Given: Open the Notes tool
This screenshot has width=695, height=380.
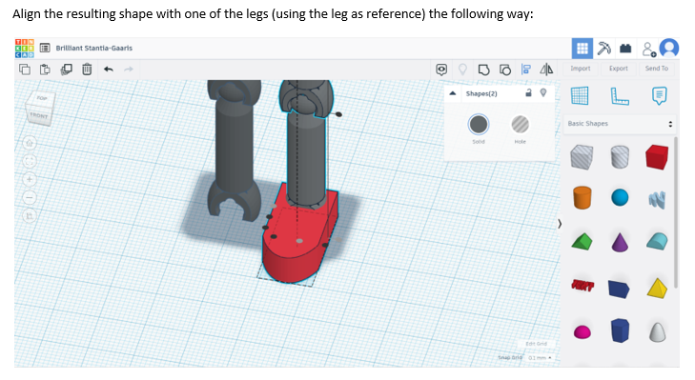Looking at the screenshot, I should pos(659,95).
